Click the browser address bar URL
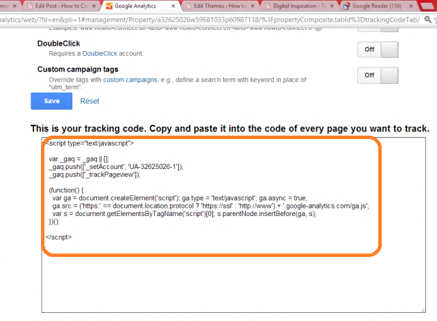 click(210, 20)
